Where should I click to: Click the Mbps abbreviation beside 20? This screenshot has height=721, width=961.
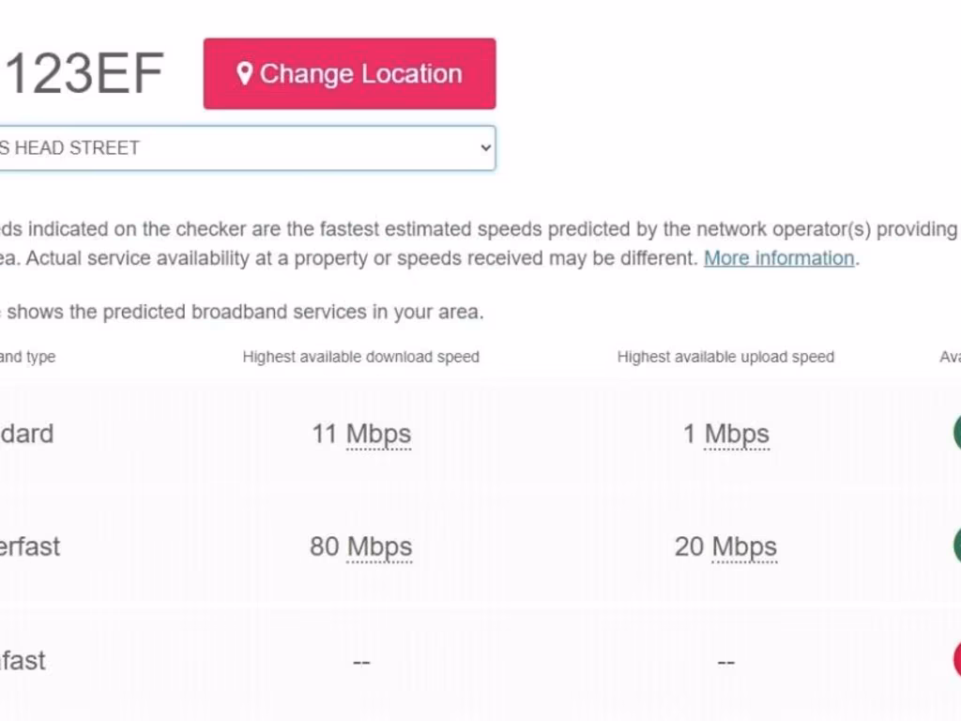[x=744, y=547]
